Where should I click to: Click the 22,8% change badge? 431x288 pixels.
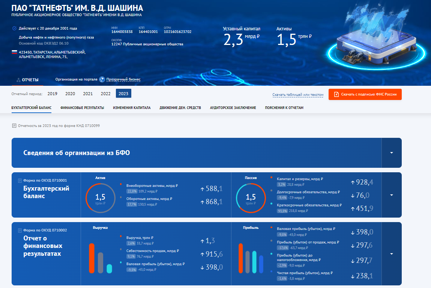[x=132, y=191]
